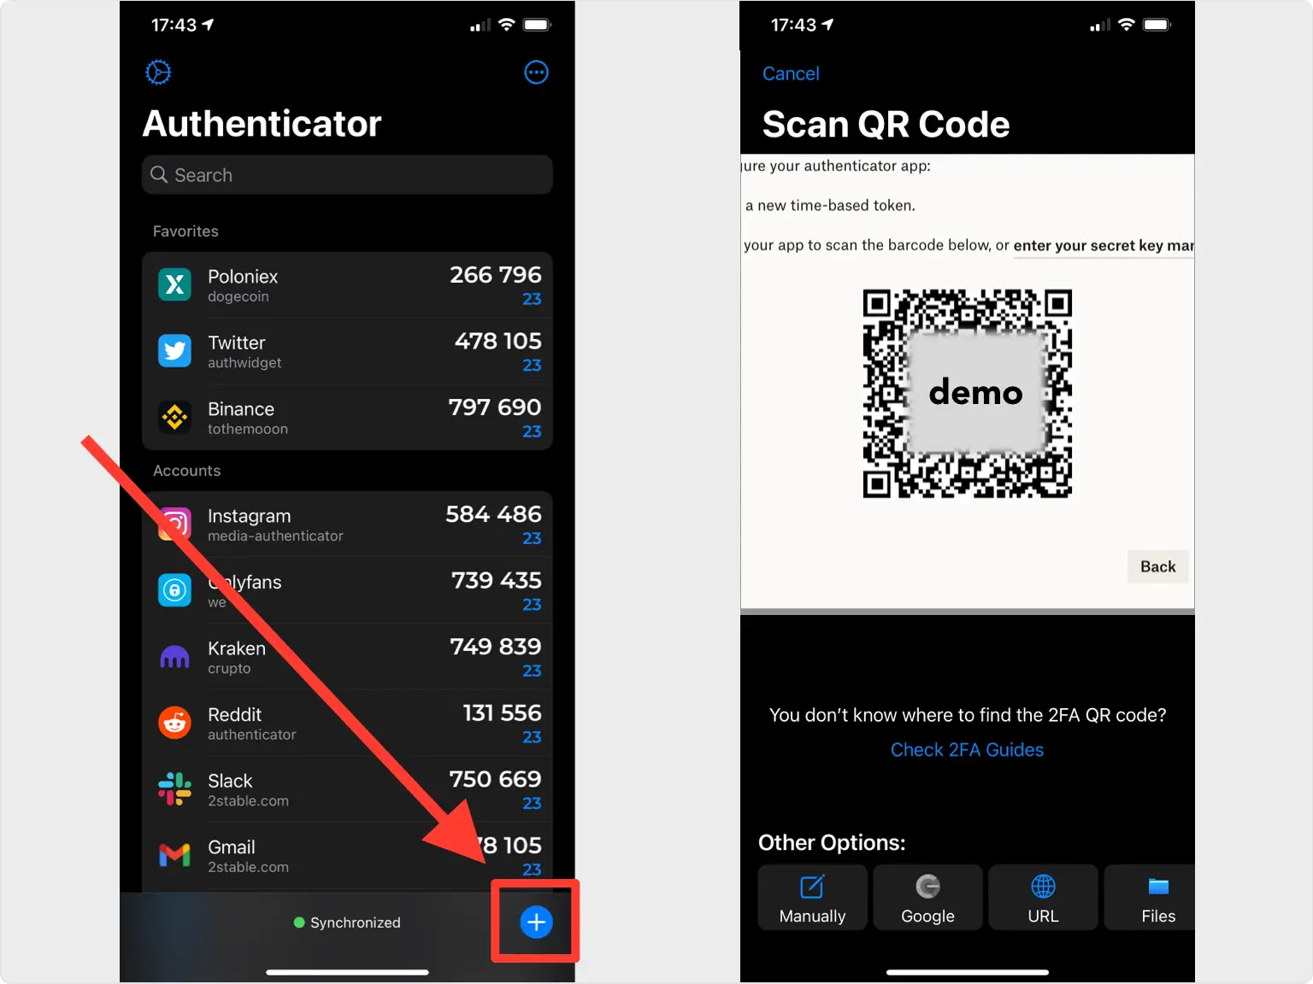Click the Kraken logo icon

[175, 656]
